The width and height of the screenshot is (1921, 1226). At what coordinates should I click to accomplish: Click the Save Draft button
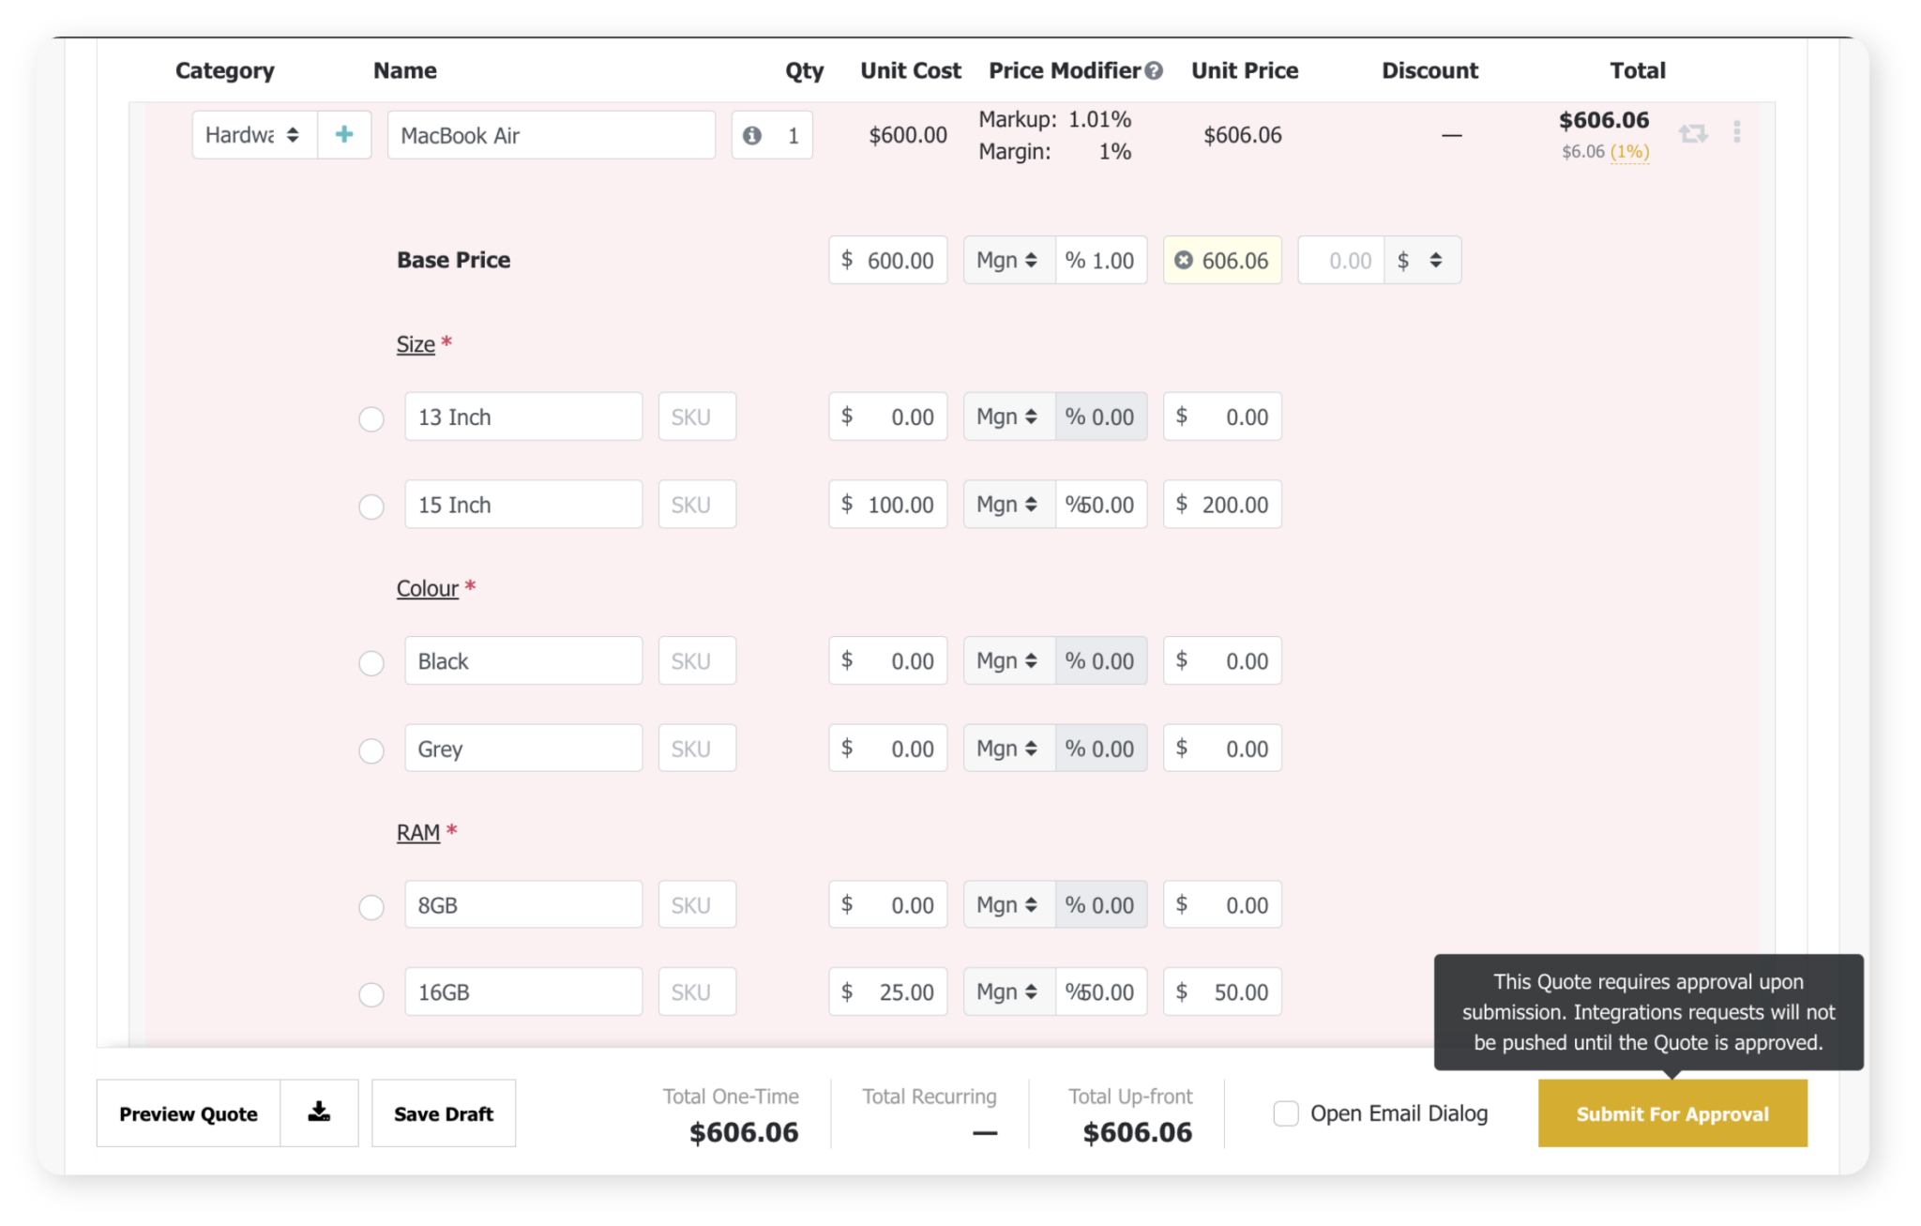[443, 1112]
